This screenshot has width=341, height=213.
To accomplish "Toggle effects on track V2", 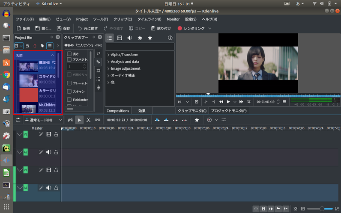I will (41, 134).
